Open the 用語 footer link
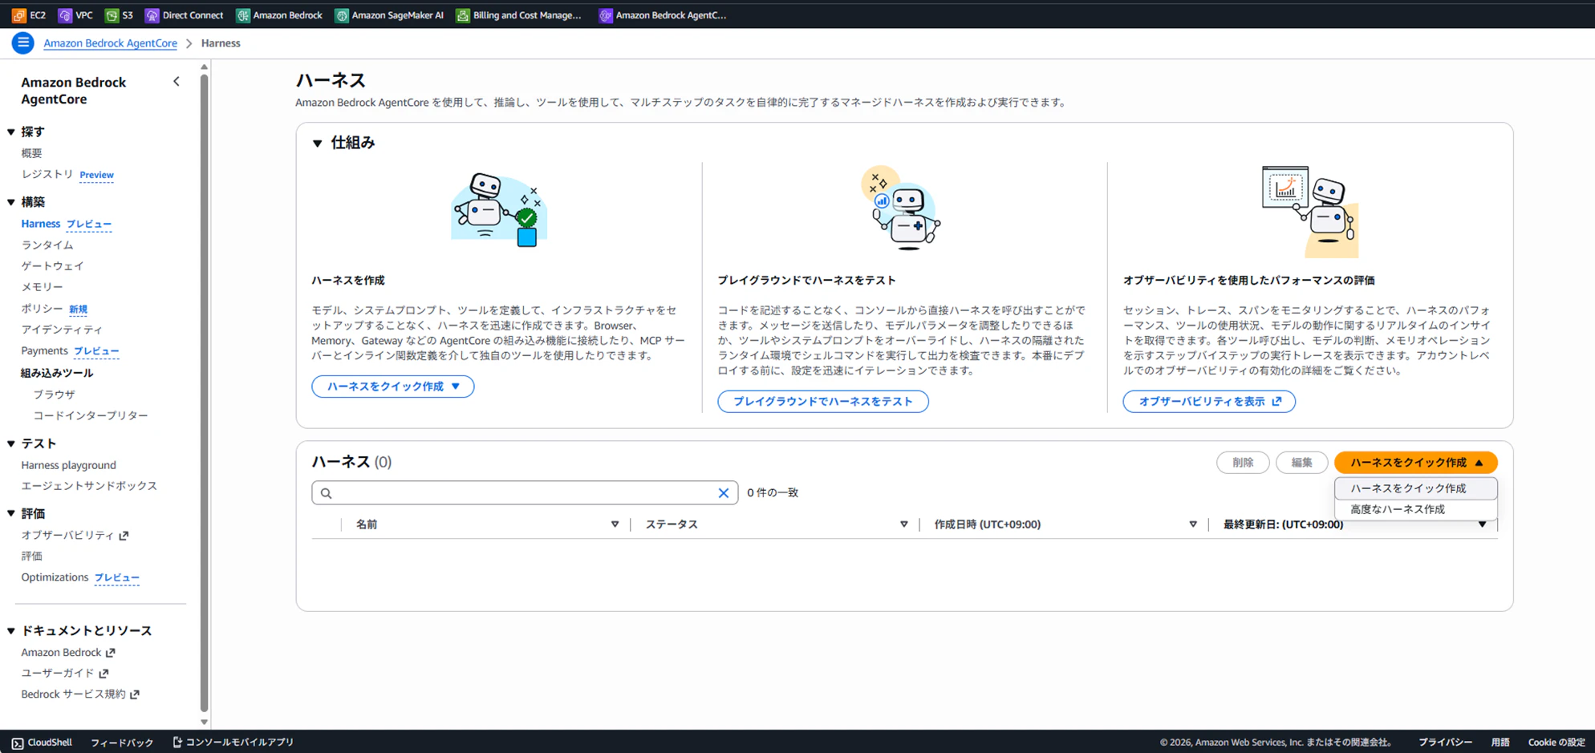This screenshot has width=1595, height=753. point(1500,743)
